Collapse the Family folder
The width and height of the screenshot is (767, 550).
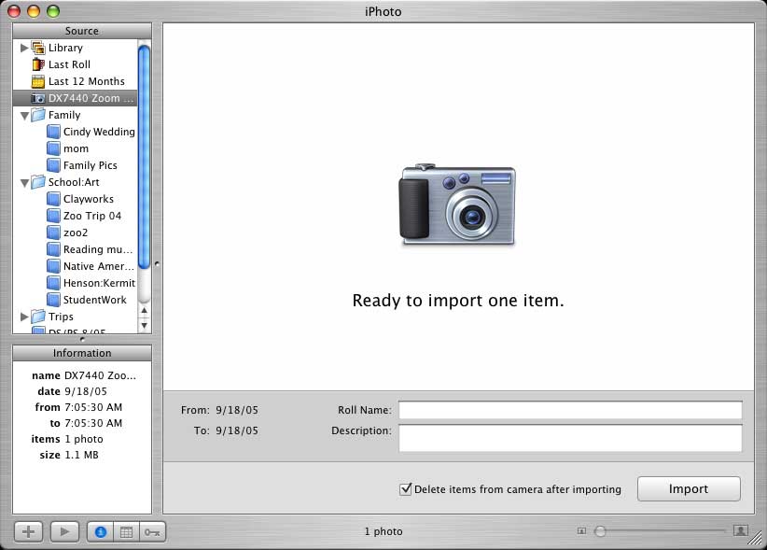pos(24,116)
